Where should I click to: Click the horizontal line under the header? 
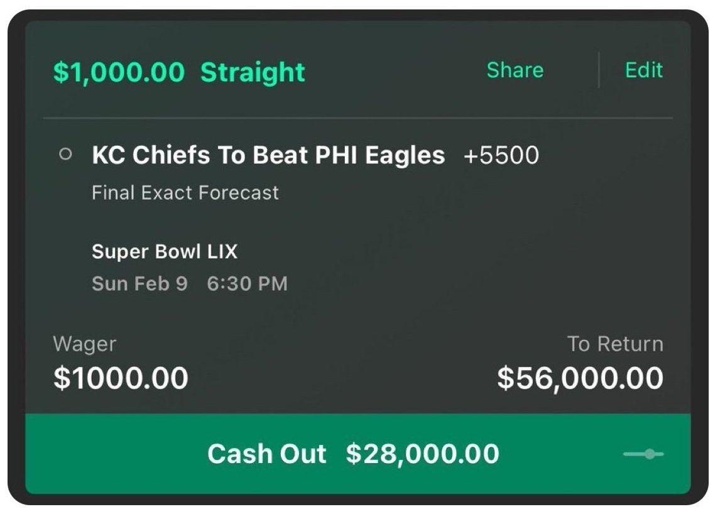357,117
